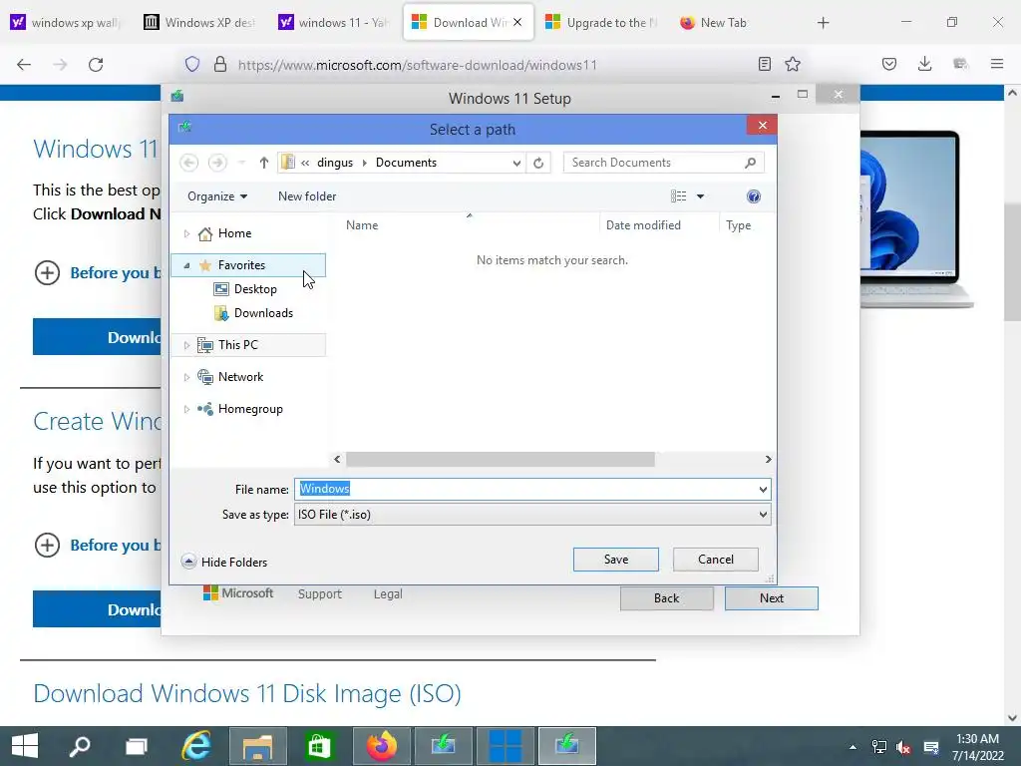Expand first 'Before you begin' section
Viewport: 1021px width, 766px height.
tap(47, 273)
